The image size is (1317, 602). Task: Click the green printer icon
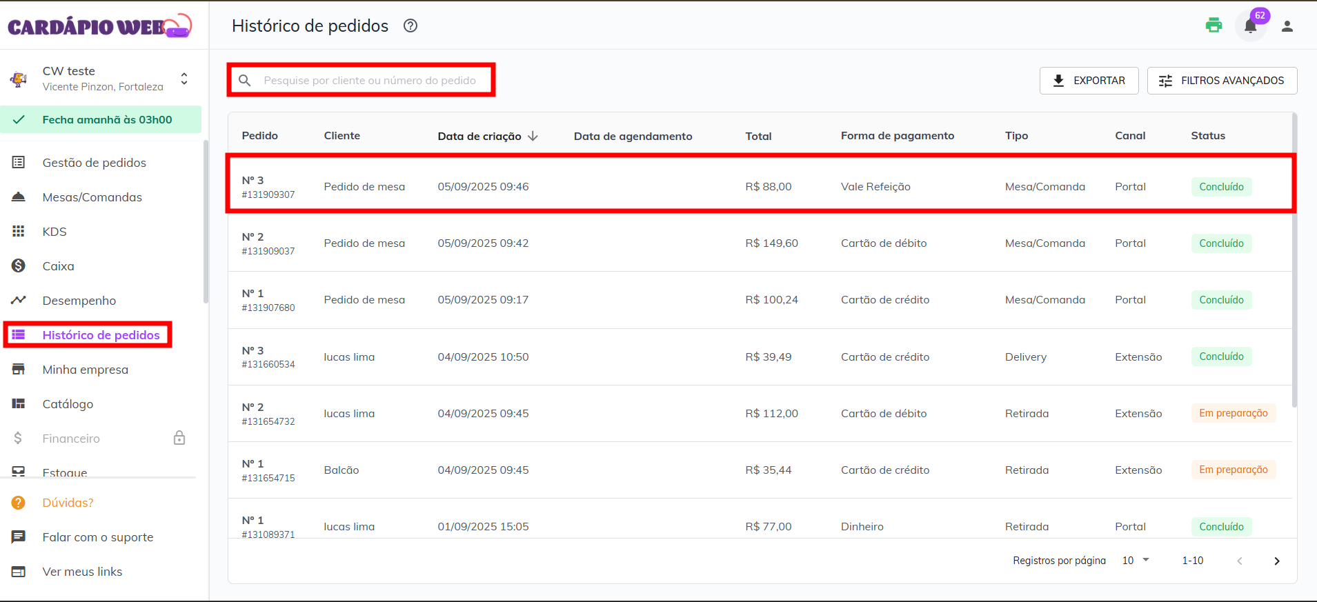pyautogui.click(x=1214, y=26)
